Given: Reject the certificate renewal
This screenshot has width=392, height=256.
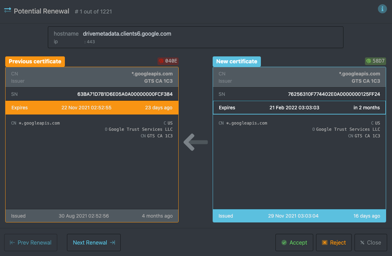Looking at the screenshot, I should (x=334, y=243).
